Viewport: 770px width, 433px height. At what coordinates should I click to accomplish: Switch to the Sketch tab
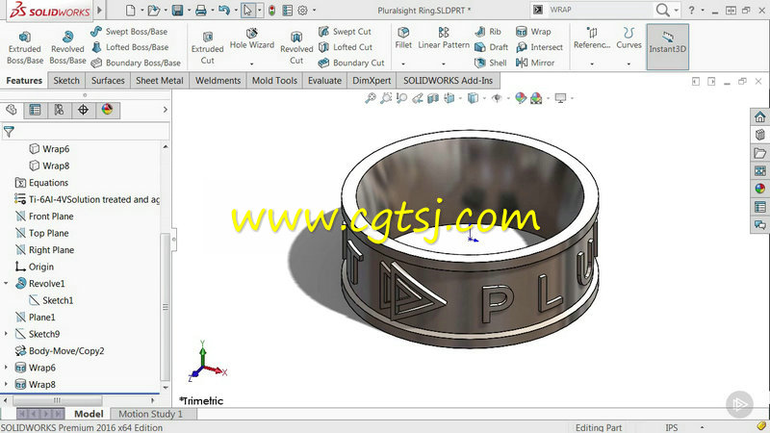tap(66, 81)
